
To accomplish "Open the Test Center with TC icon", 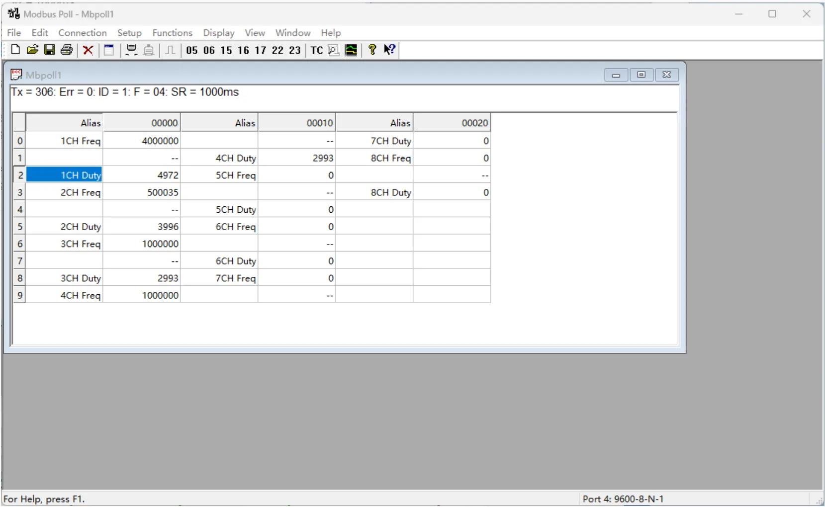I will click(316, 50).
